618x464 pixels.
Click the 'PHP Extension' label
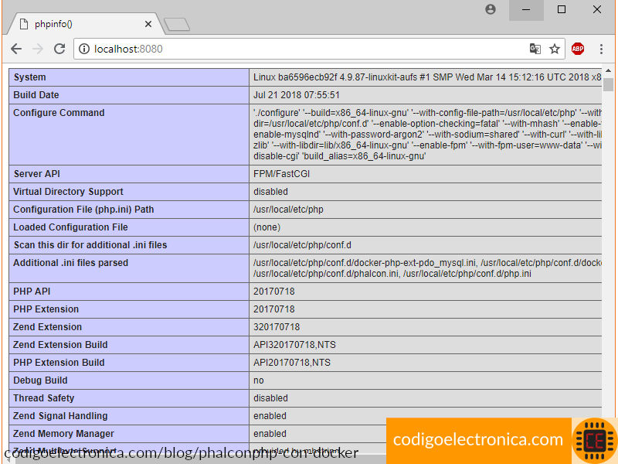coord(46,309)
